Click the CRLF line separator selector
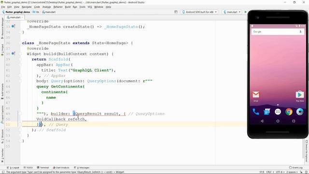 [270, 172]
